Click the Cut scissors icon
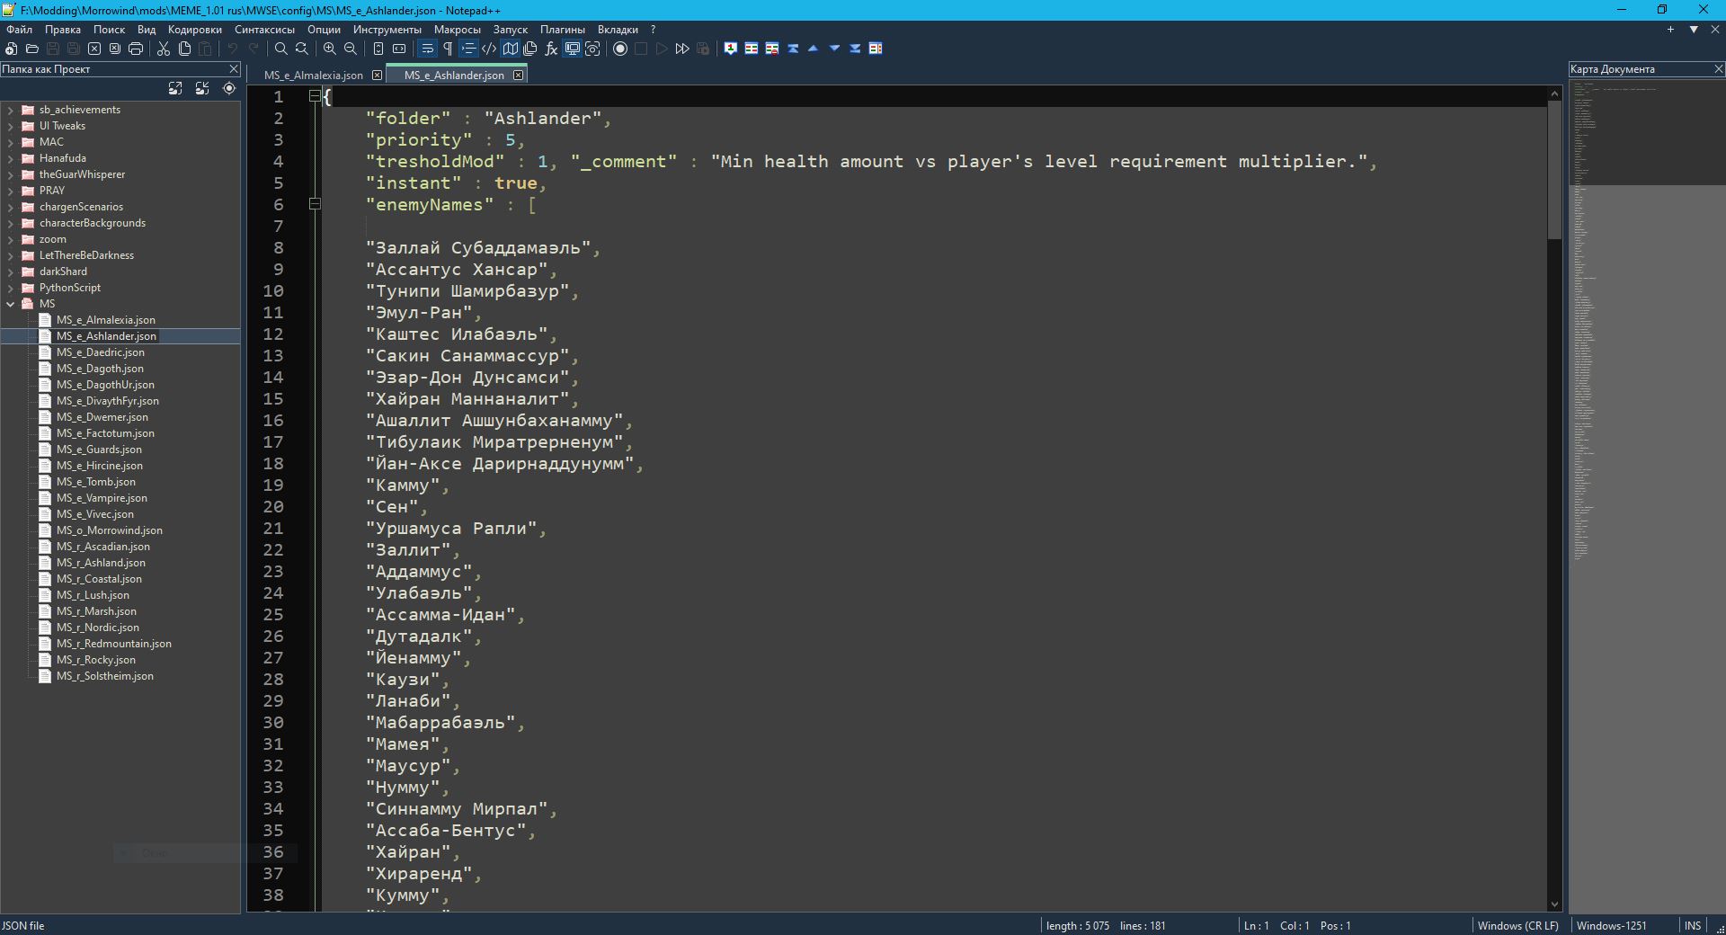Screen dimensions: 1726x935 (164, 49)
